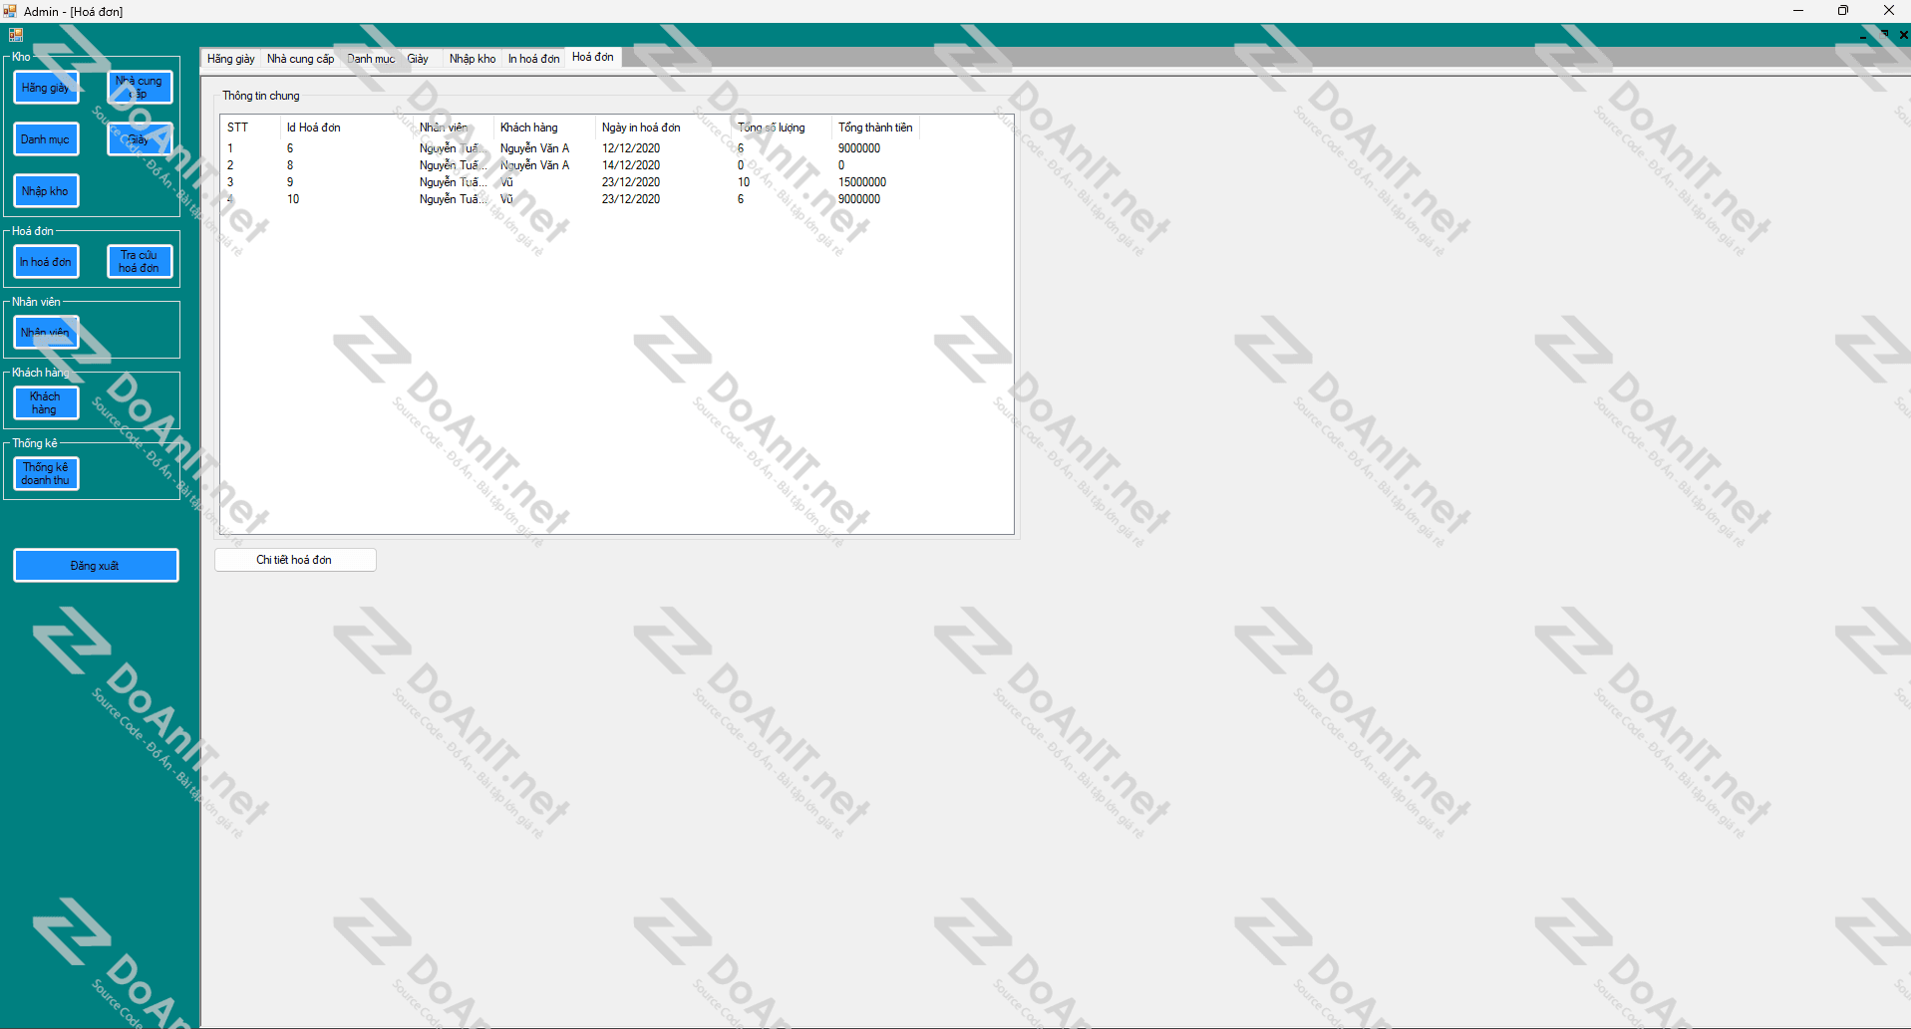Click Tổng số lượng column header

pyautogui.click(x=782, y=128)
